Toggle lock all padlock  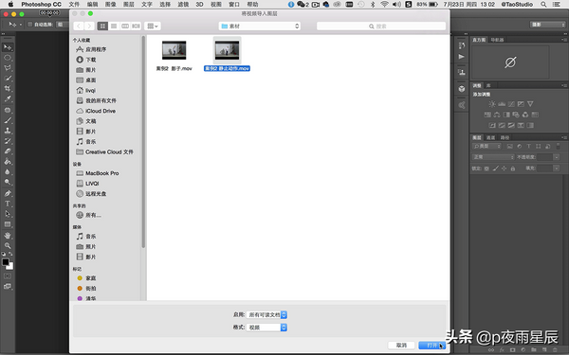click(x=513, y=169)
